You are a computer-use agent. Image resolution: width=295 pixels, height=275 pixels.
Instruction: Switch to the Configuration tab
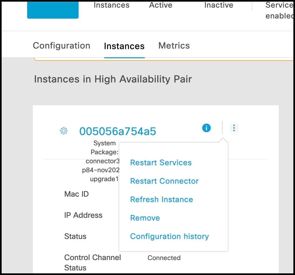tap(62, 46)
